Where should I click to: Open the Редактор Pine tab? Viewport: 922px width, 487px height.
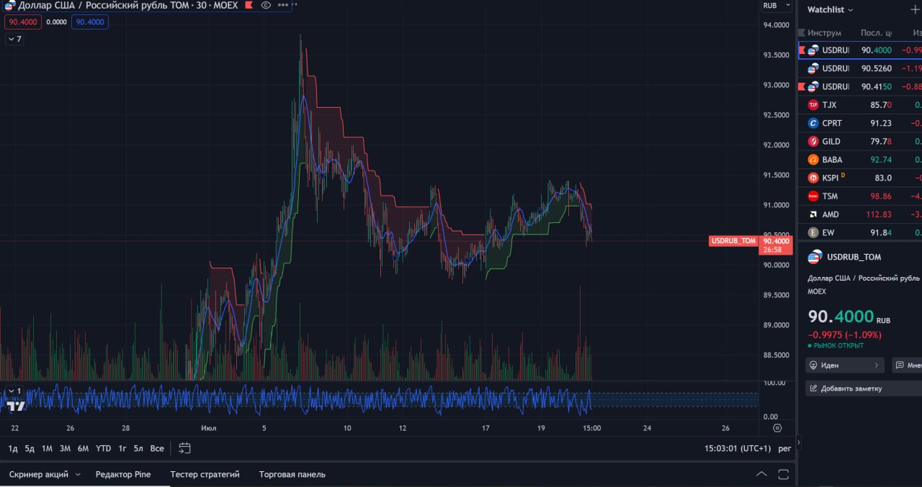pos(123,474)
